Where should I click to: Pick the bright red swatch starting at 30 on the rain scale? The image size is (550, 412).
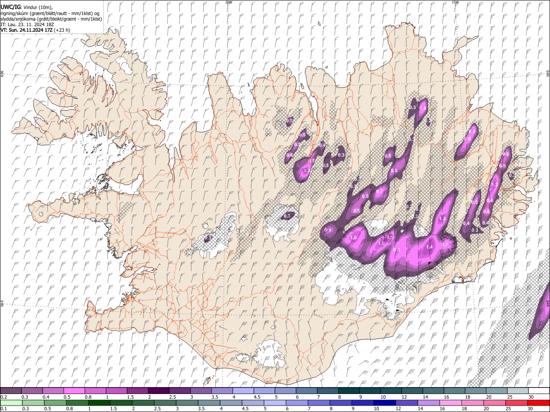tap(538, 403)
